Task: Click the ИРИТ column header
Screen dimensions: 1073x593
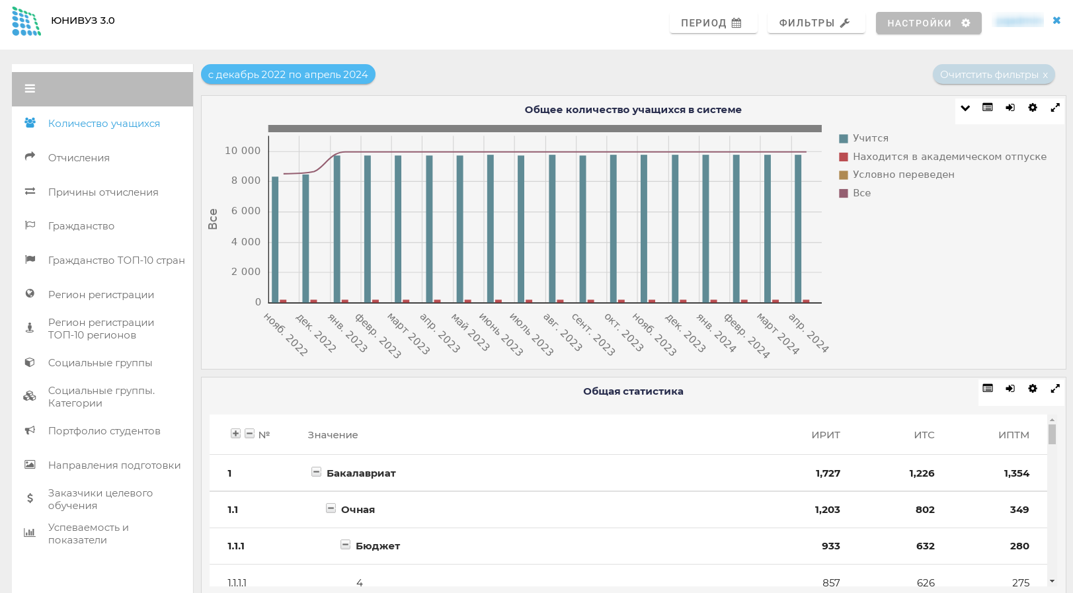Action: point(826,435)
